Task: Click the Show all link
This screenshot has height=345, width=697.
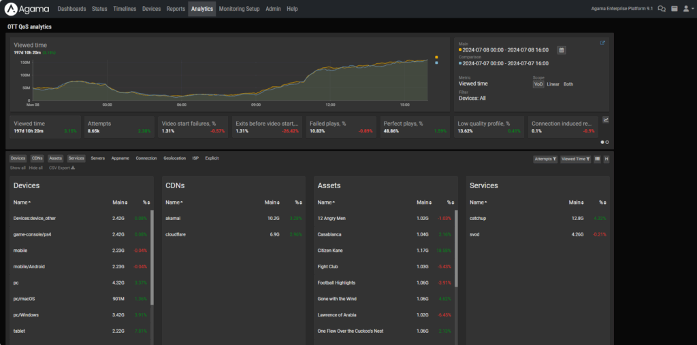Action: pos(18,167)
